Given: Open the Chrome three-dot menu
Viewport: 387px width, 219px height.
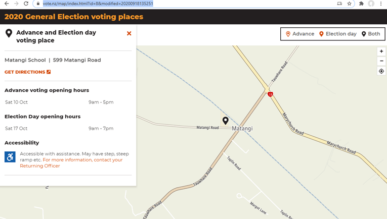Looking at the screenshot, I should coord(381,4).
